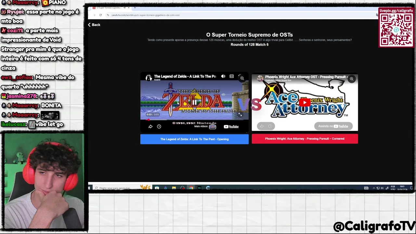The width and height of the screenshot is (416, 234).
Task: Go back using the Back link
Action: pyautogui.click(x=94, y=25)
